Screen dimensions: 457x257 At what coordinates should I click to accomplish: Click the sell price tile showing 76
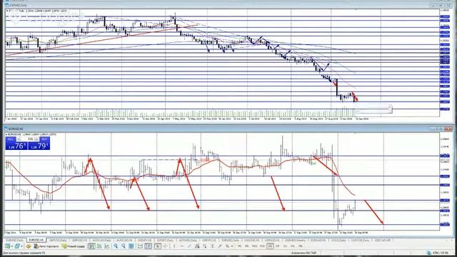[x=16, y=146]
